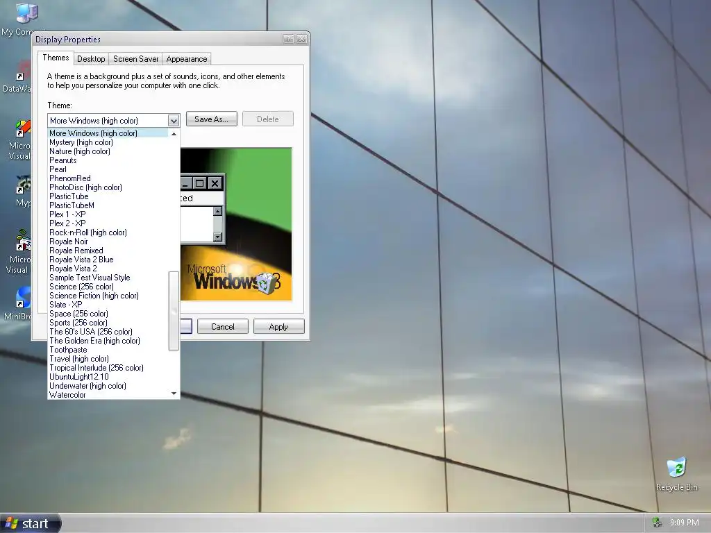Click the Save As... button
This screenshot has height=533, width=711.
point(211,119)
